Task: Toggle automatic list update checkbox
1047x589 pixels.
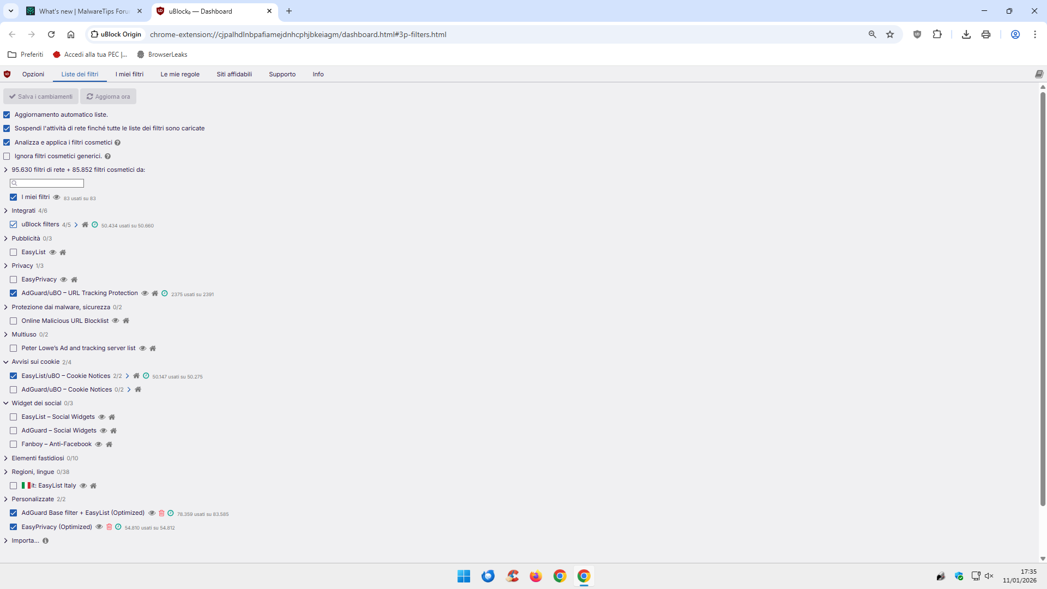Action: tap(7, 115)
